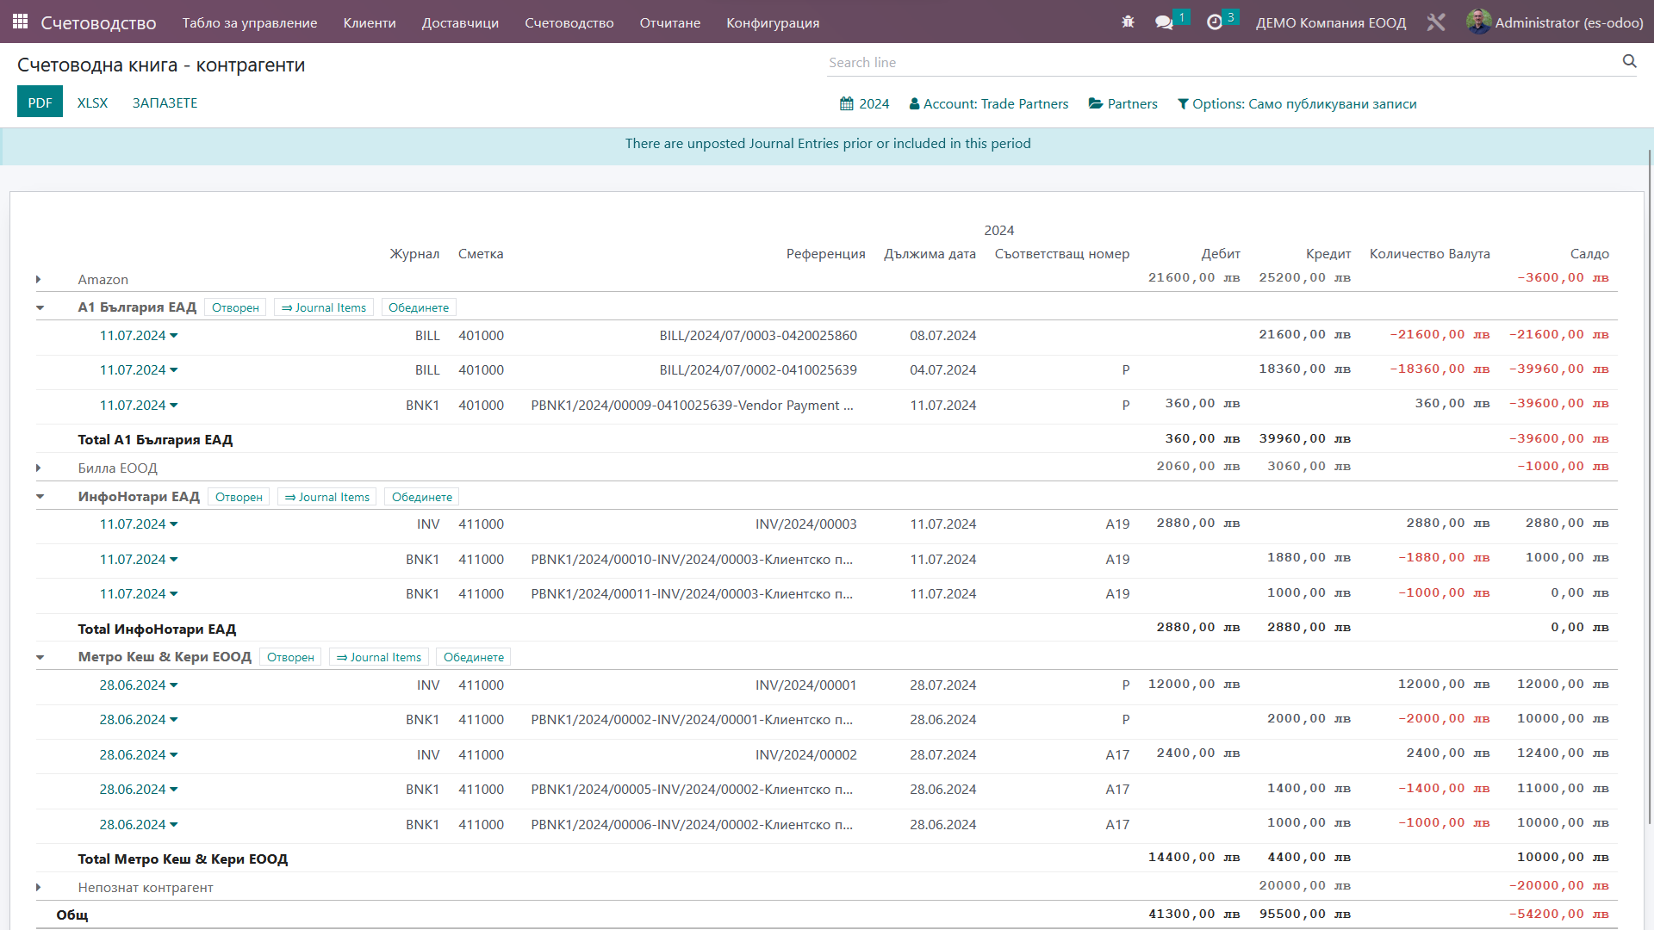
Task: Open the Табло за управление menu
Action: click(x=250, y=22)
